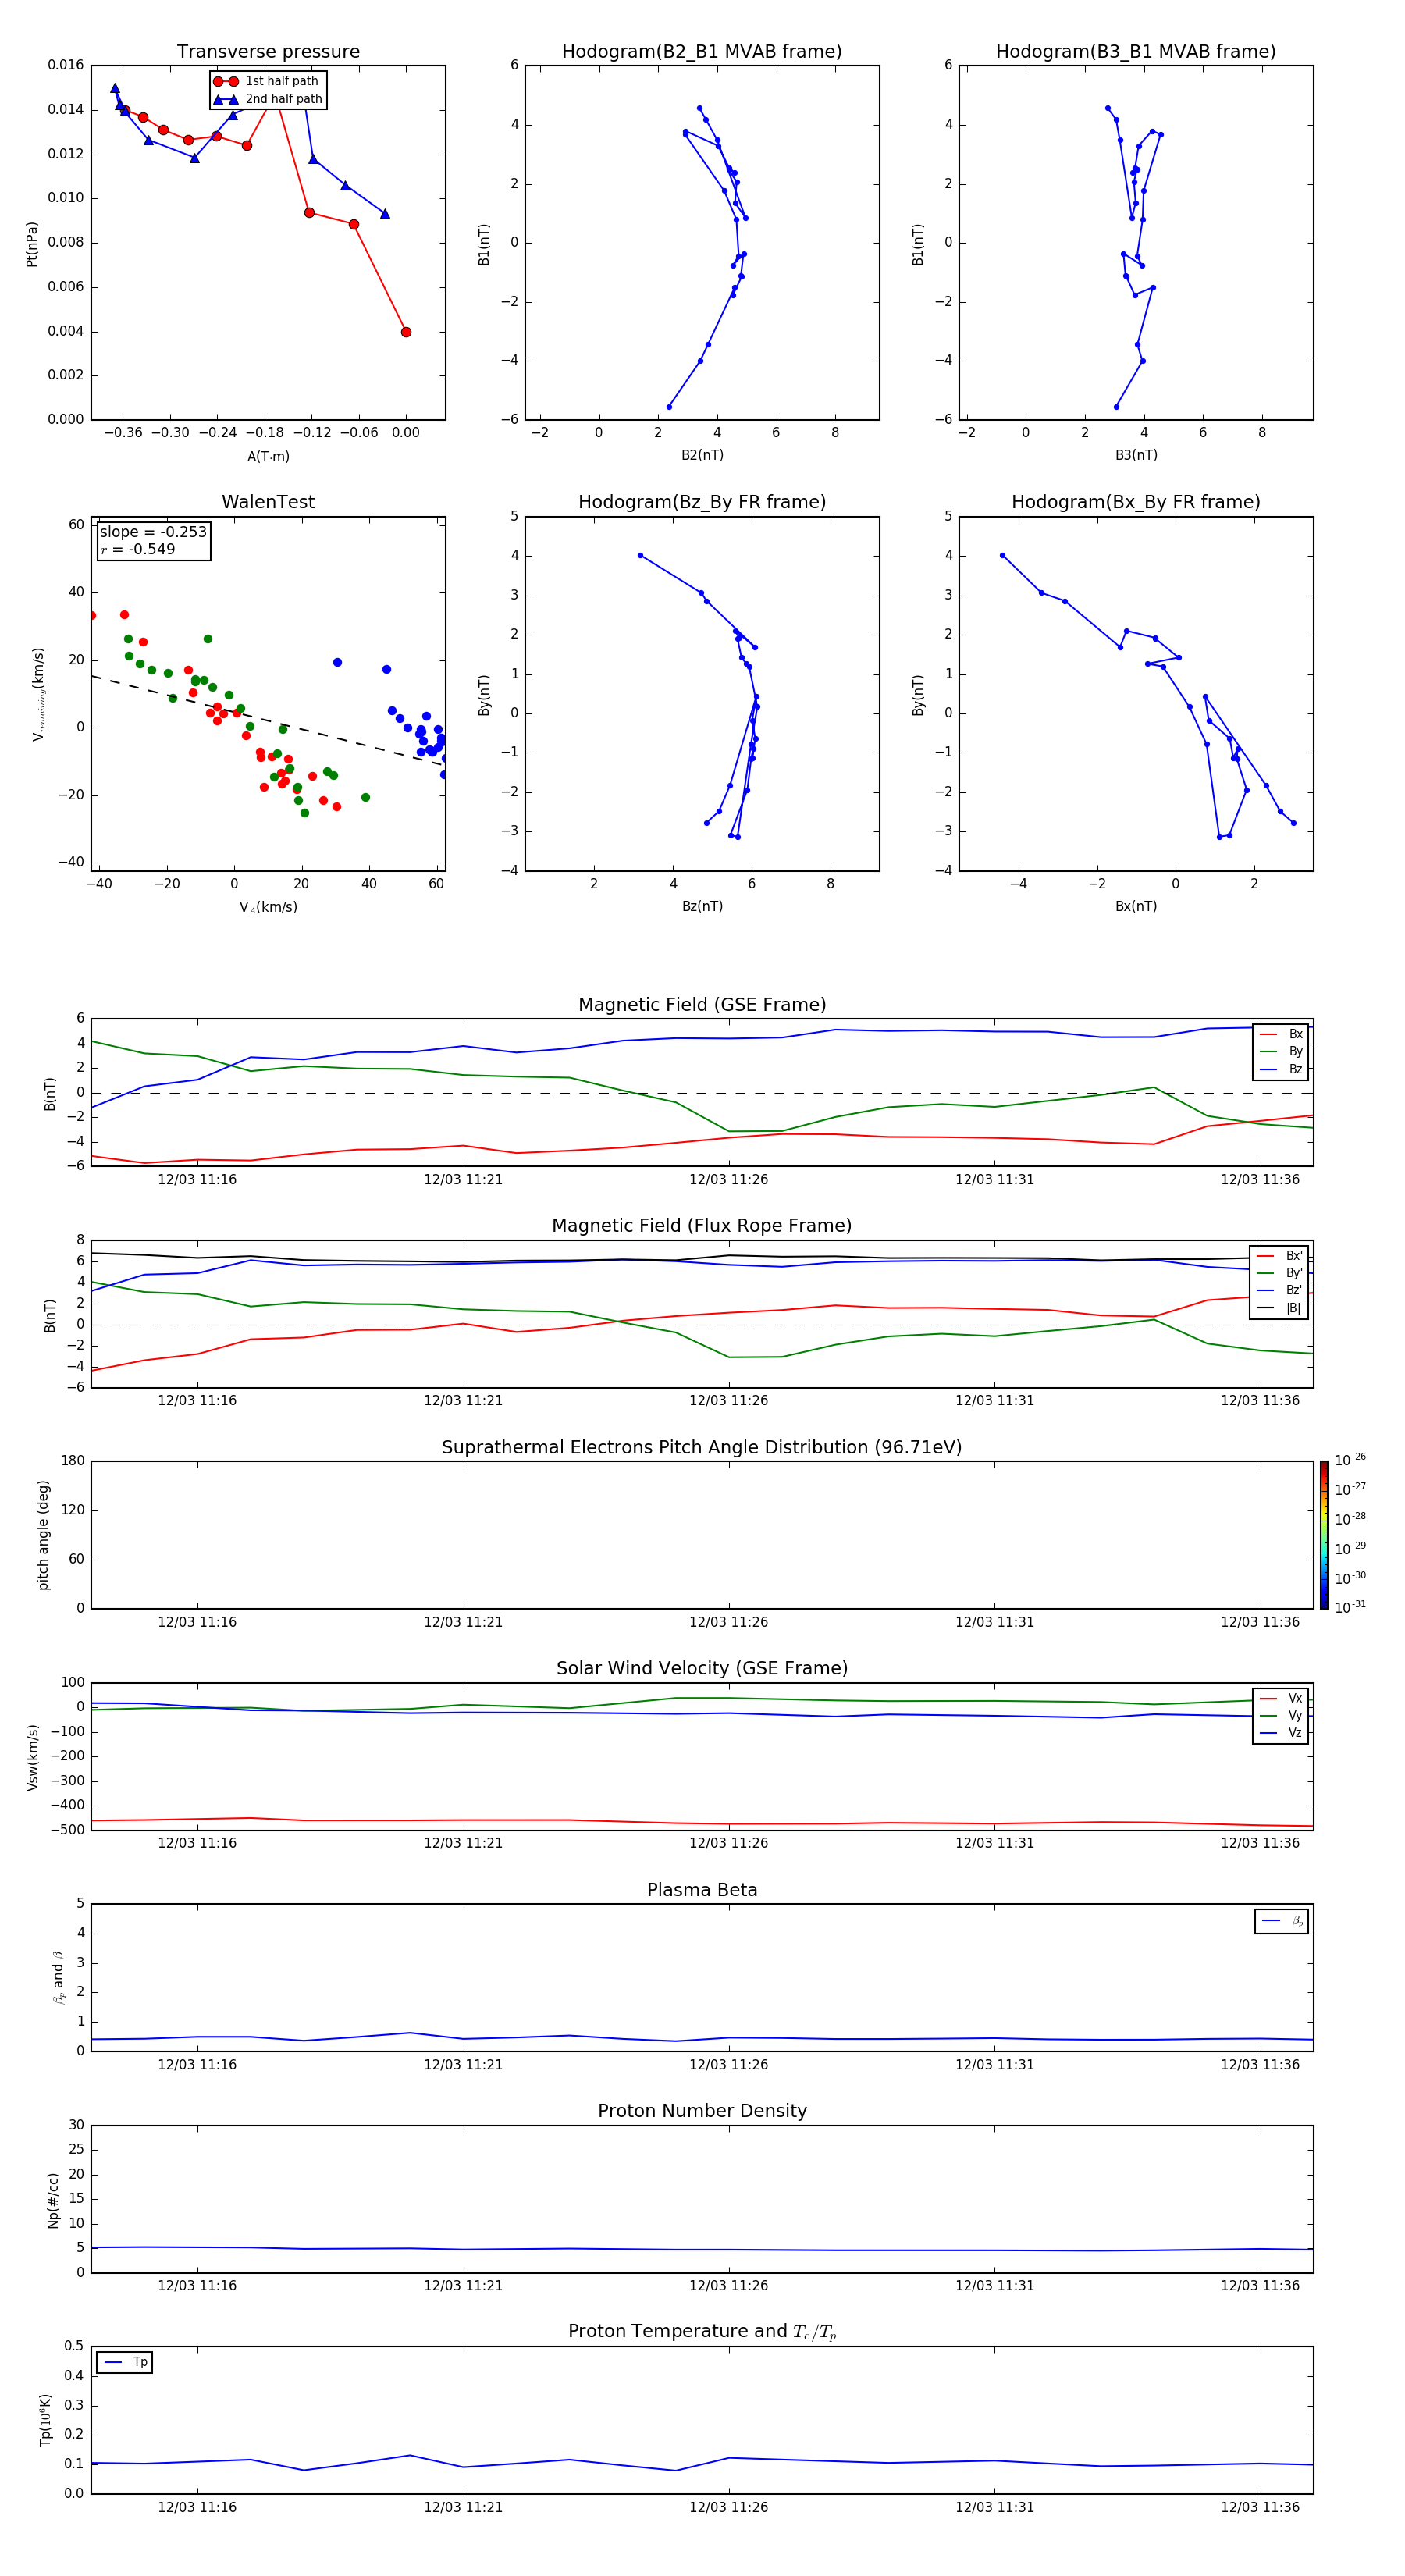The height and width of the screenshot is (2576, 1405).
Task: Click the 'Bz(nT)' x-axis label
Action: (702, 906)
